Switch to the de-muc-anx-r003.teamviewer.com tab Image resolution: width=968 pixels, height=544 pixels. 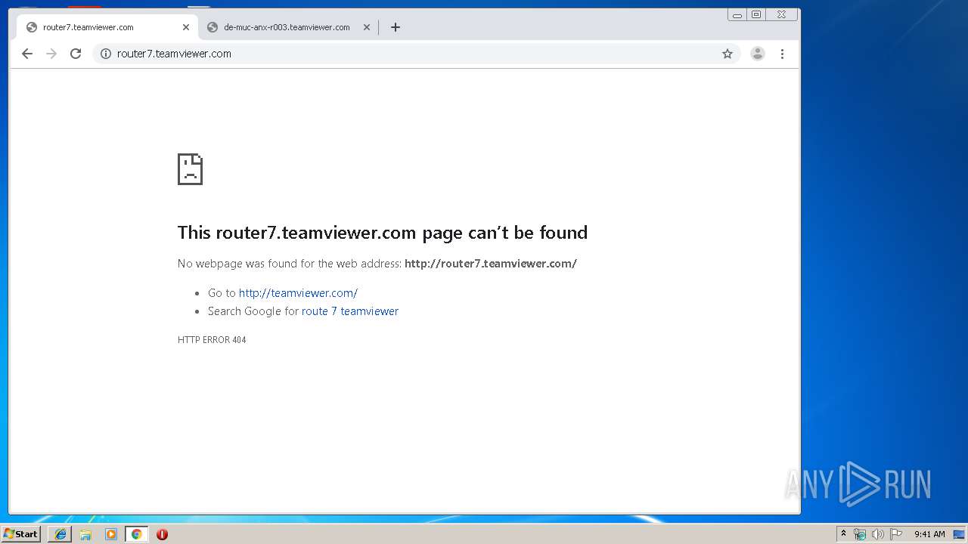(287, 27)
